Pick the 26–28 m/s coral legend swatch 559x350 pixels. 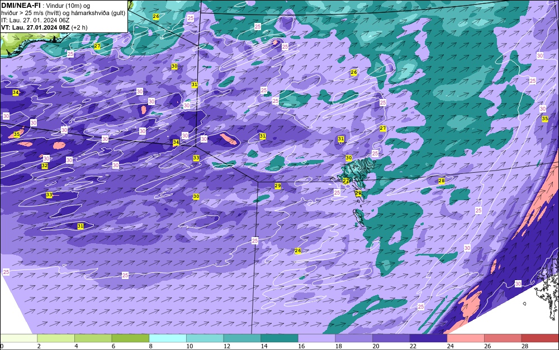pos(503,338)
